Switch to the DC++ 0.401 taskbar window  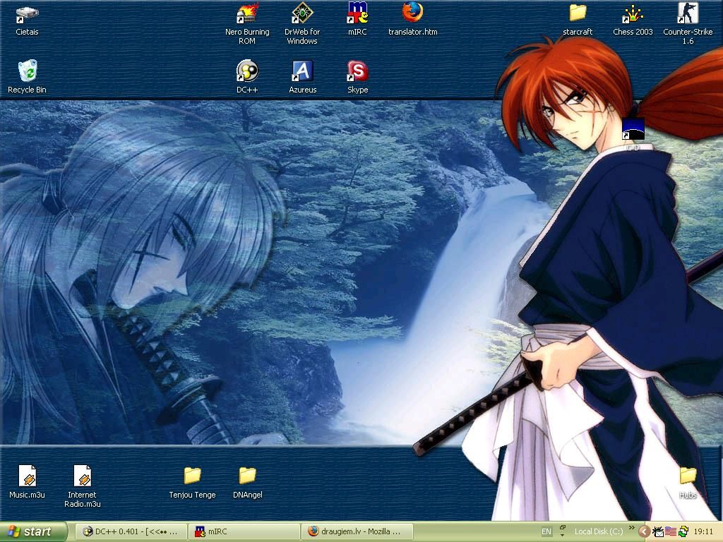click(131, 531)
